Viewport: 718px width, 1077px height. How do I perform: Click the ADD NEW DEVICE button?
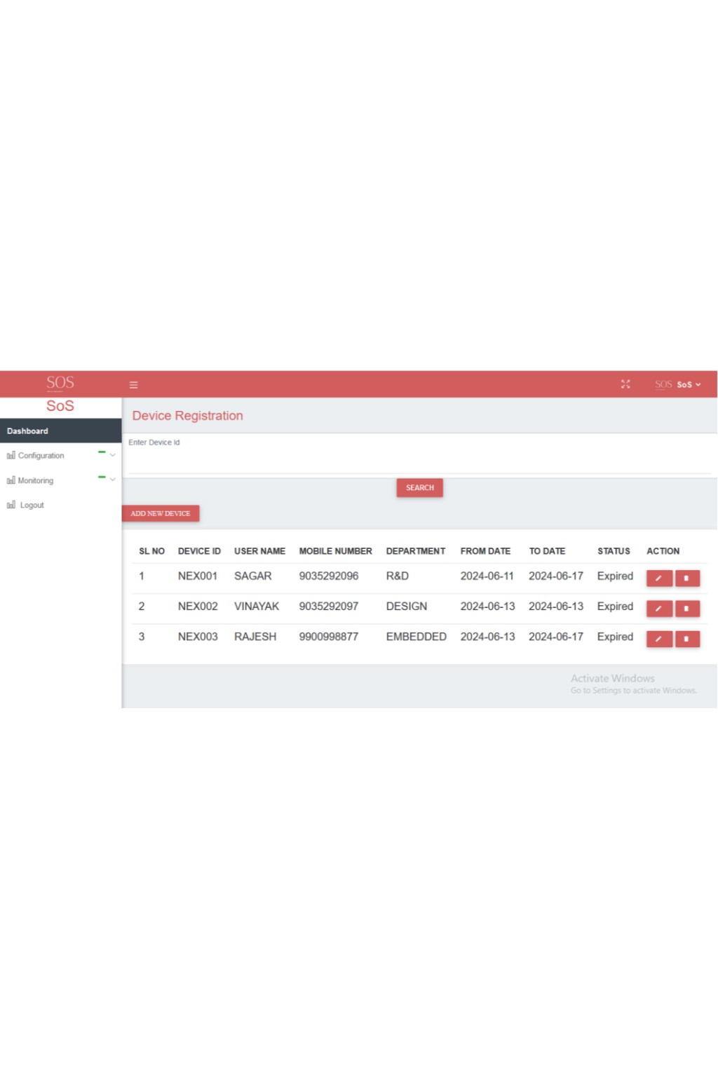click(x=161, y=514)
